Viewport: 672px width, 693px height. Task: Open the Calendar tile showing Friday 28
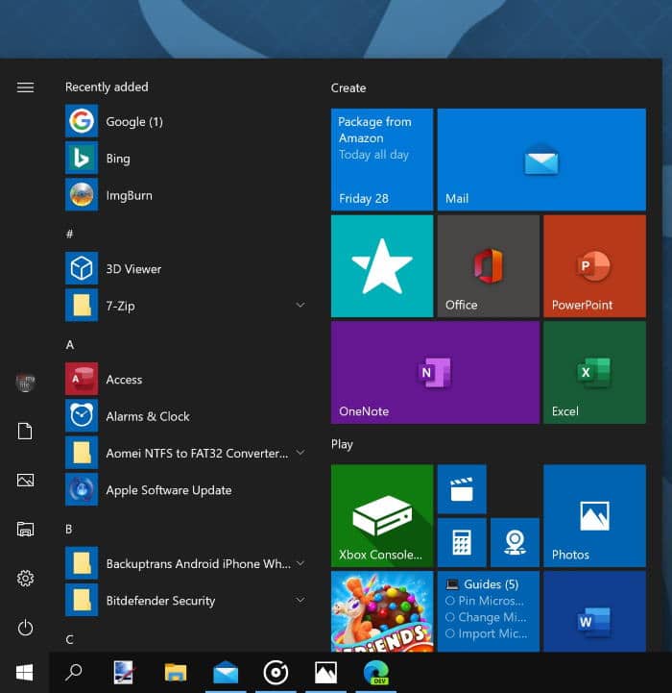tap(382, 160)
